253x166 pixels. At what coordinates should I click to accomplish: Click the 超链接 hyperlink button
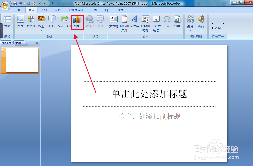pyautogui.click(x=90, y=22)
